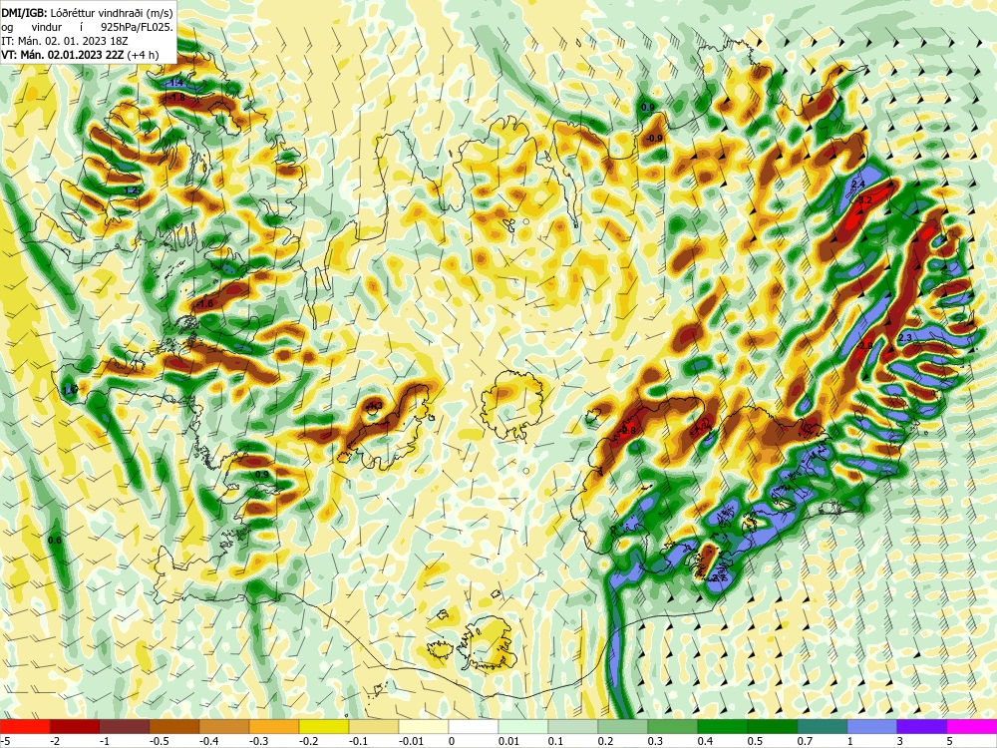Click the '-1.8' value label on the map
Viewport: 997px width, 748px height.
tap(175, 98)
